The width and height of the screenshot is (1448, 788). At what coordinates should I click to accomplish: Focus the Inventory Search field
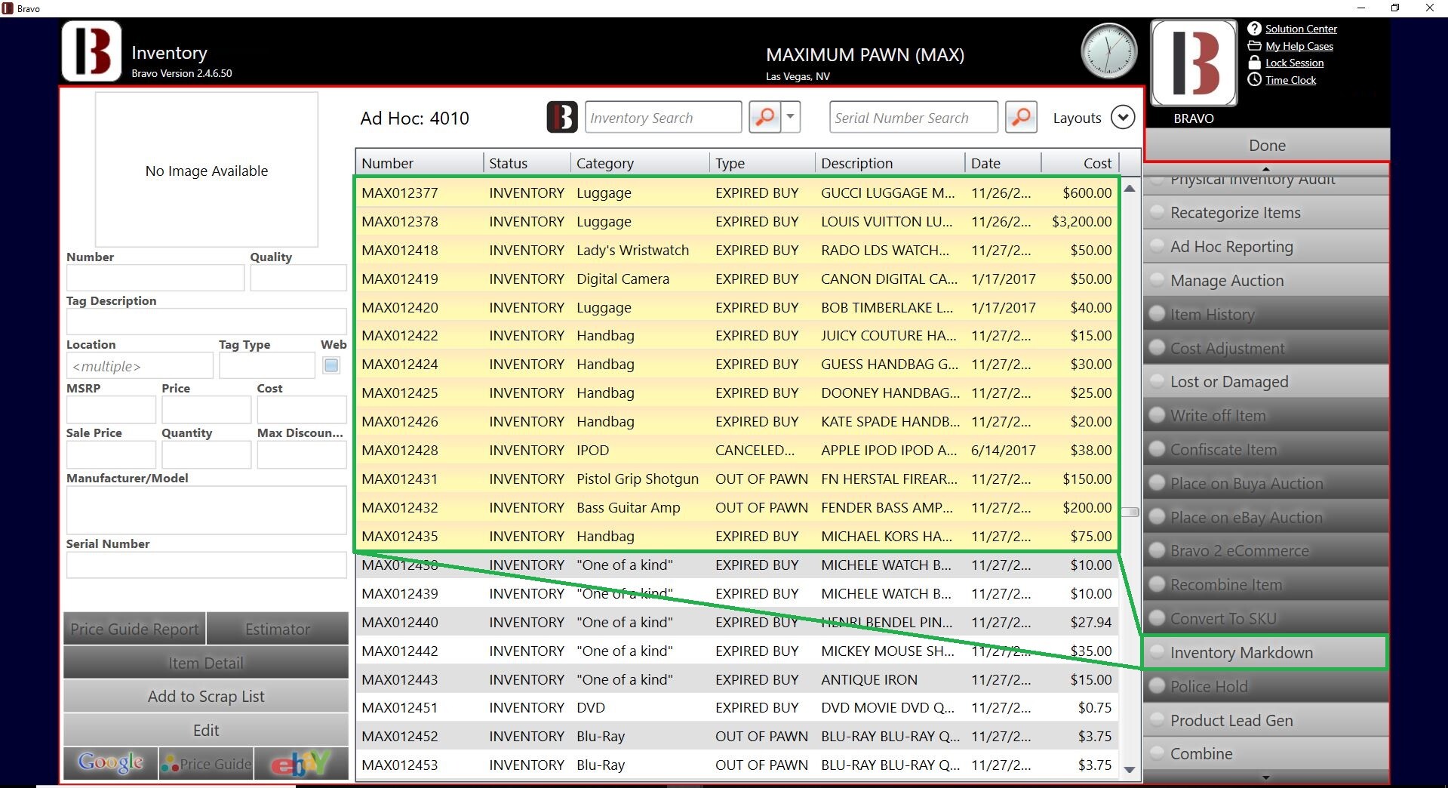[663, 117]
